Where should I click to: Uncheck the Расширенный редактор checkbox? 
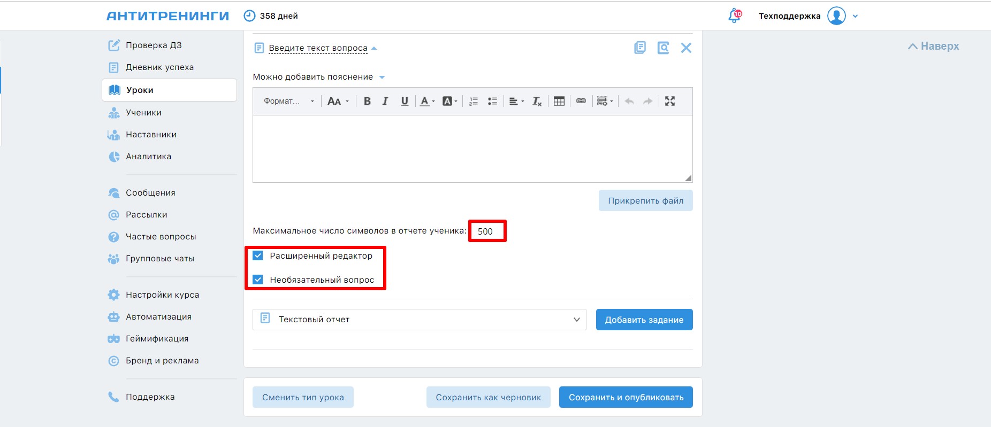pos(258,255)
